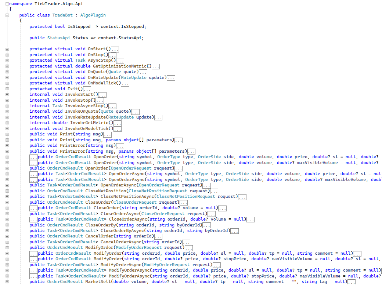Expand the Exit() method outline toggle
This screenshot has width=382, height=287.
(7, 89)
